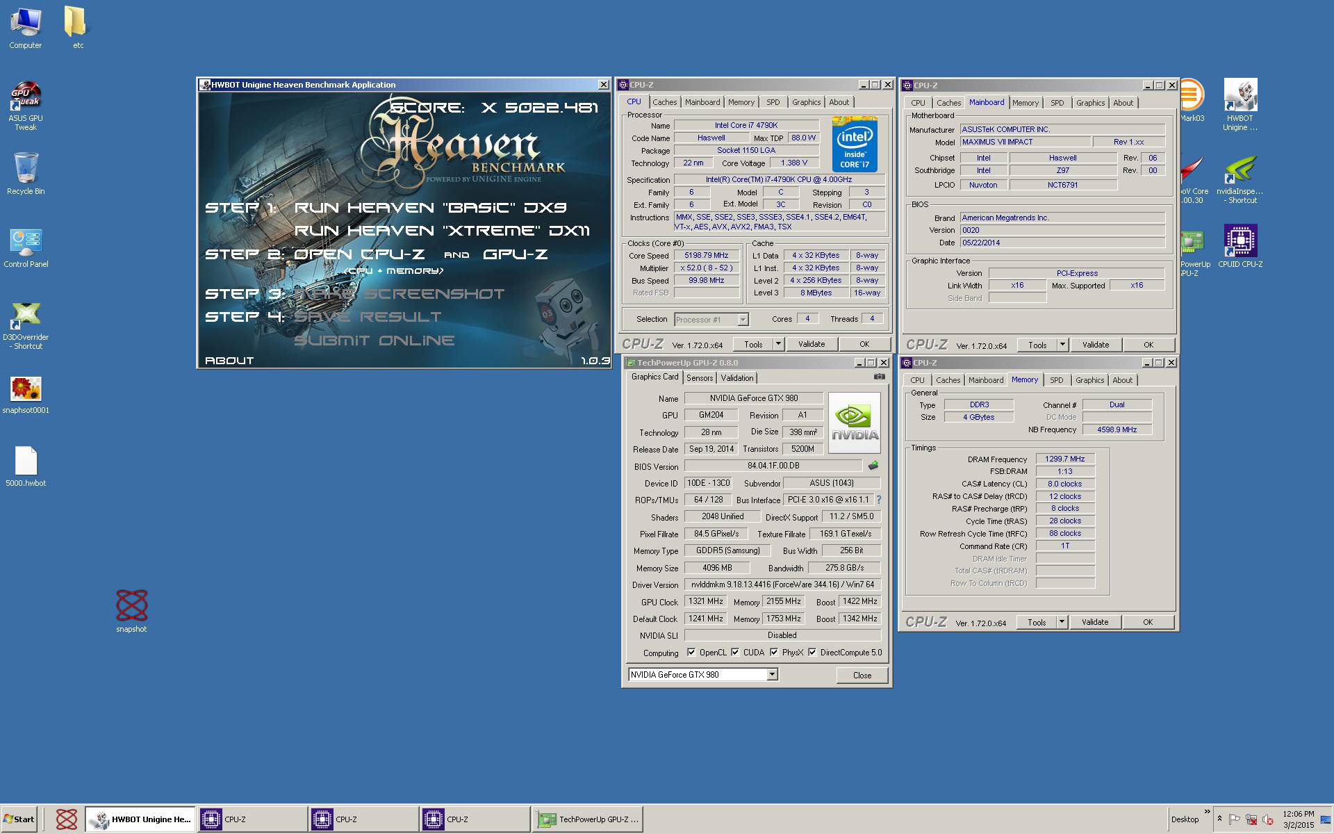The image size is (1334, 834).
Task: Switch to Validation tab in GPU-Z
Action: pyautogui.click(x=736, y=378)
